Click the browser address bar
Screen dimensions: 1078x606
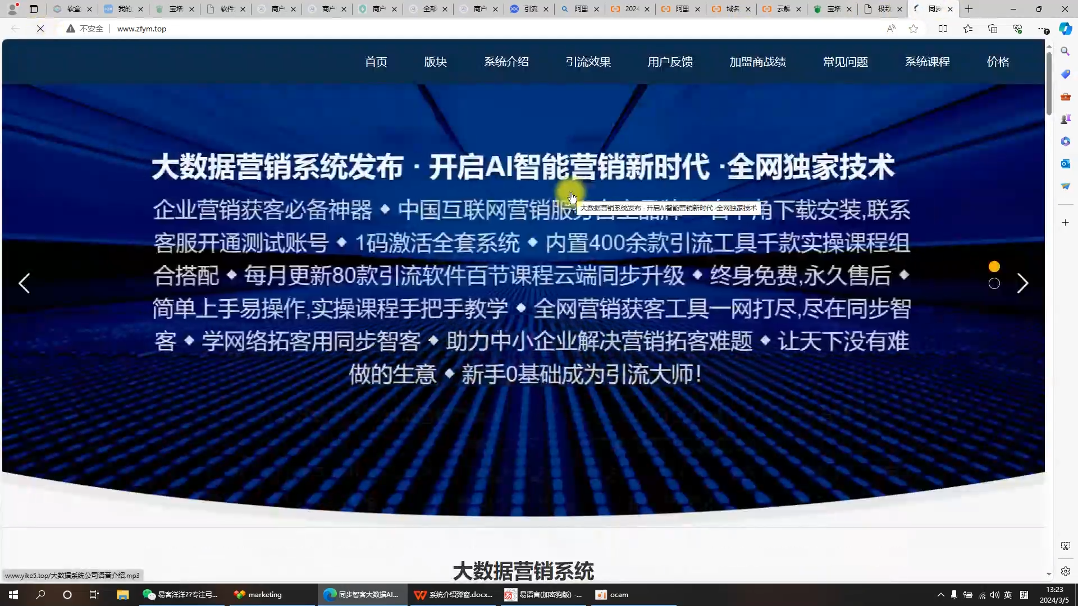(x=393, y=29)
